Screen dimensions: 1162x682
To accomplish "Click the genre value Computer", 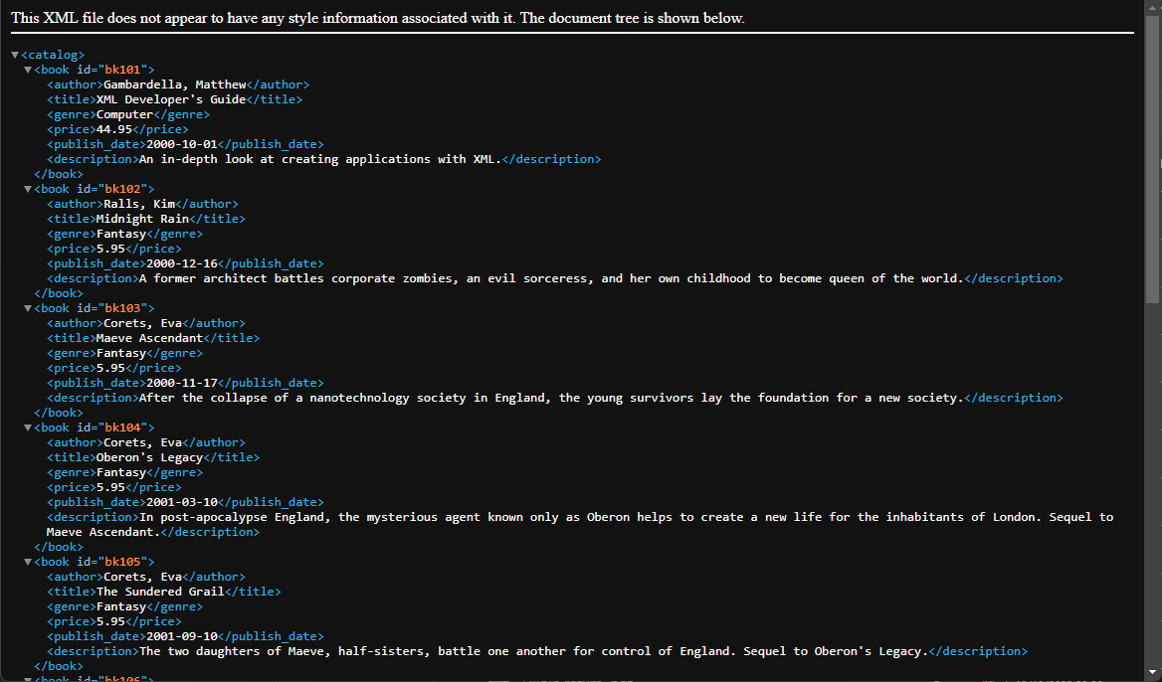I will click(124, 114).
